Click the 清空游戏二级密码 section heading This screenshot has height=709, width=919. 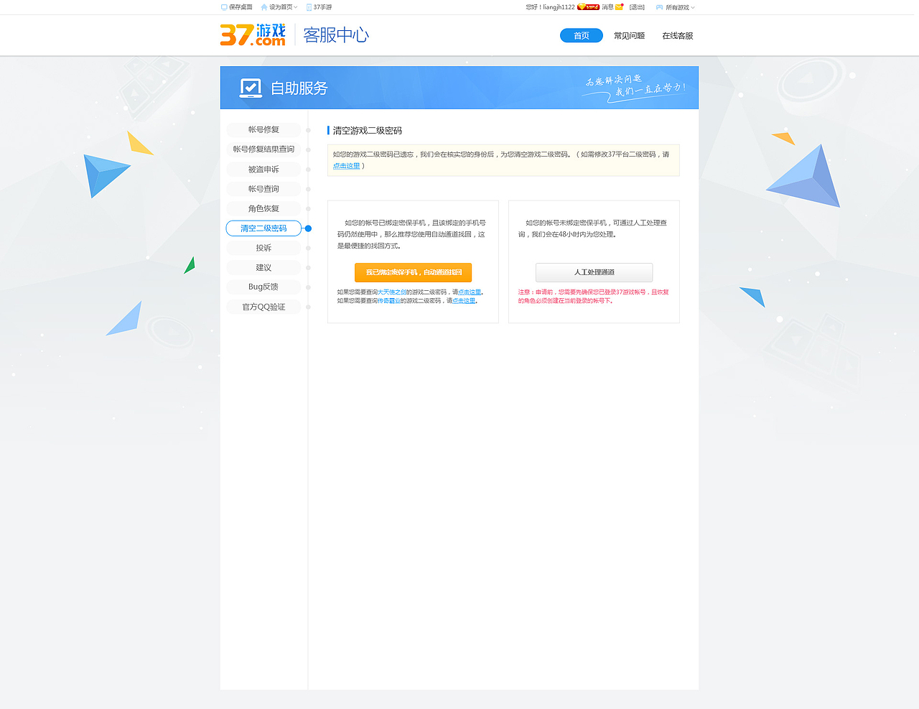367,131
